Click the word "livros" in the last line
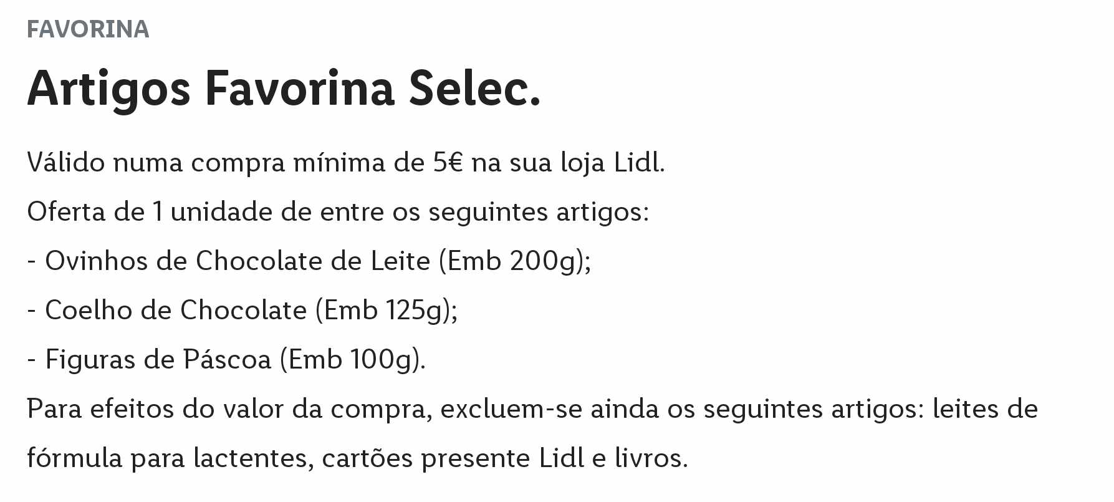This screenshot has width=1114, height=502. pyautogui.click(x=647, y=458)
